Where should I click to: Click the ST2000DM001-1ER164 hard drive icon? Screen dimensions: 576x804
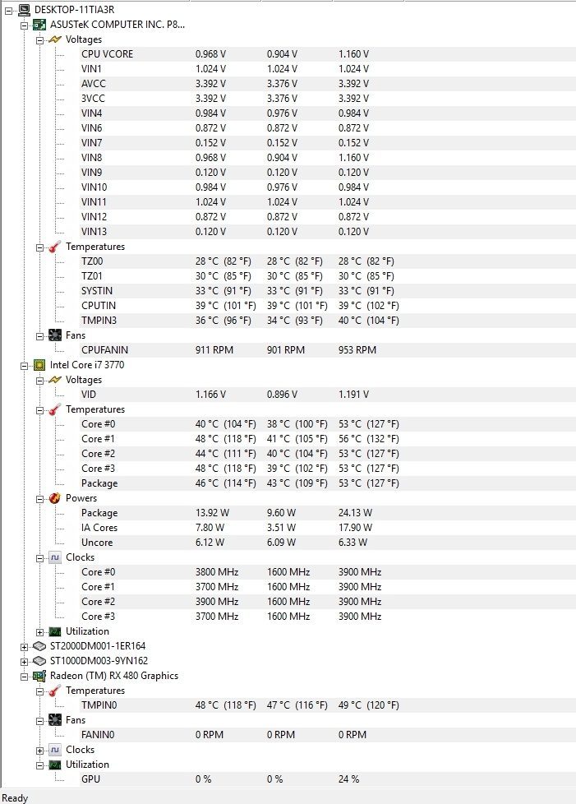(39, 646)
